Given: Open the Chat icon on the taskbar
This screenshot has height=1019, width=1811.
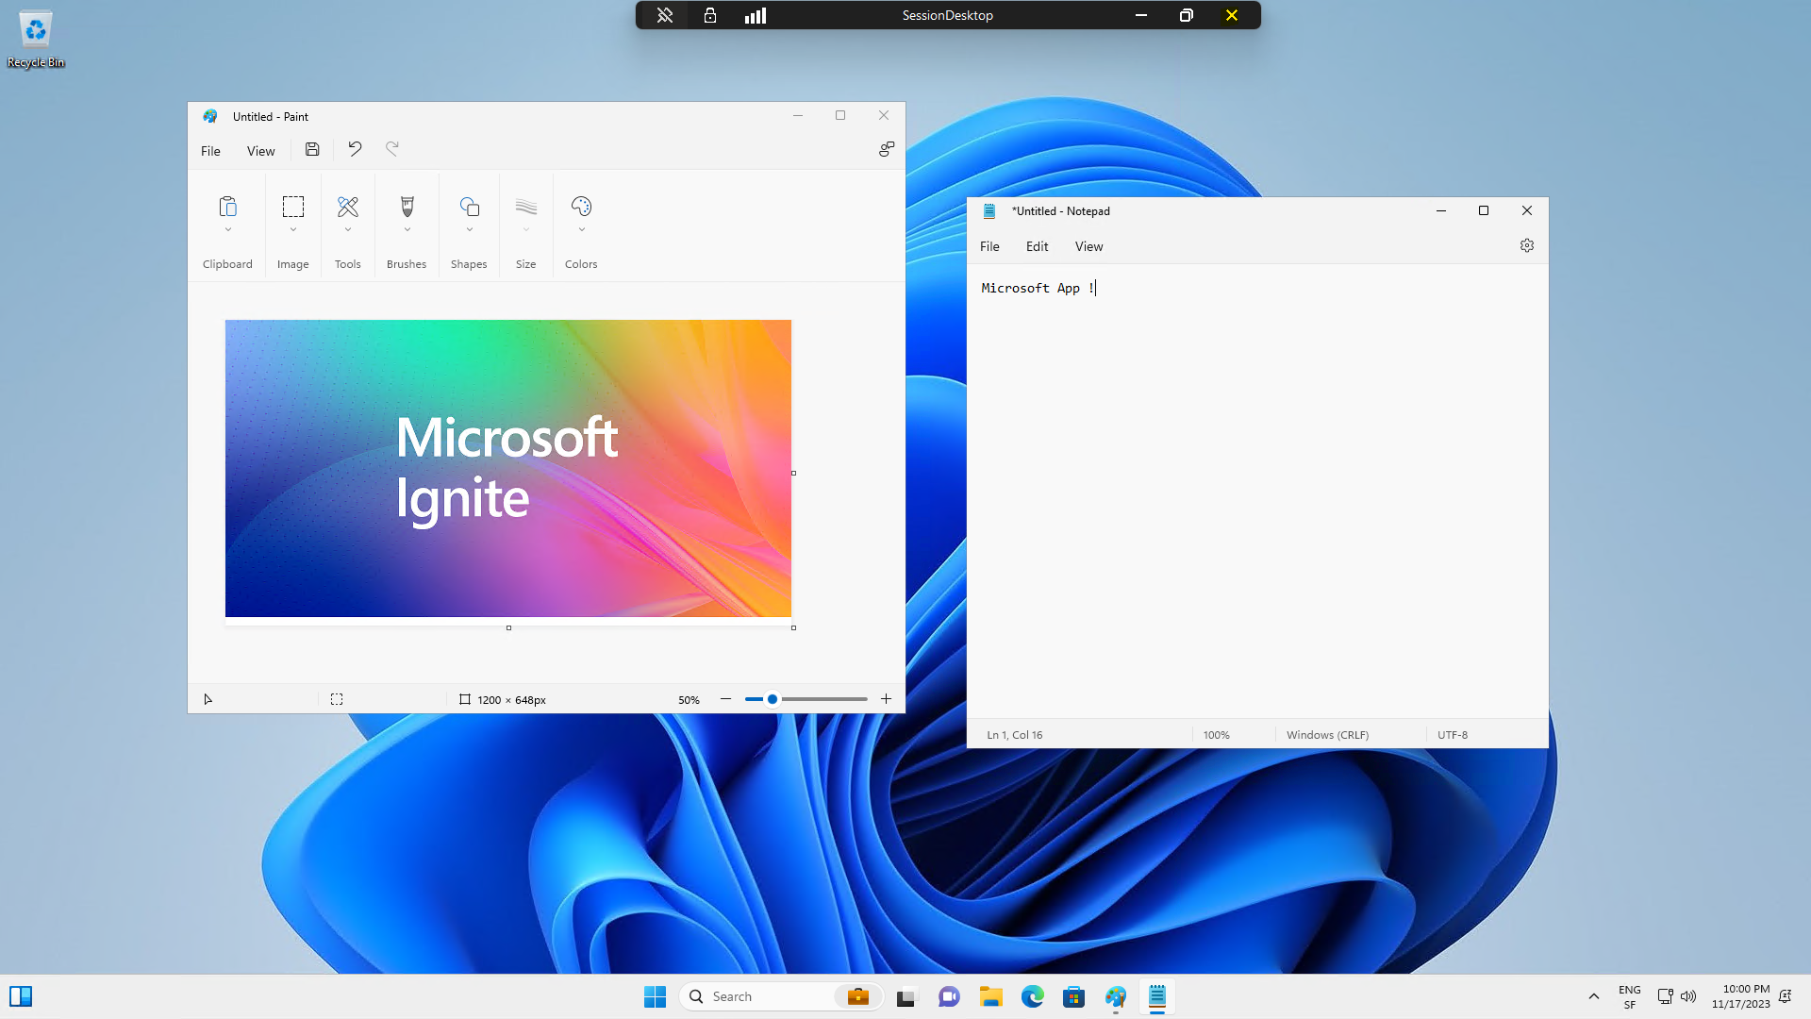Looking at the screenshot, I should (x=949, y=996).
